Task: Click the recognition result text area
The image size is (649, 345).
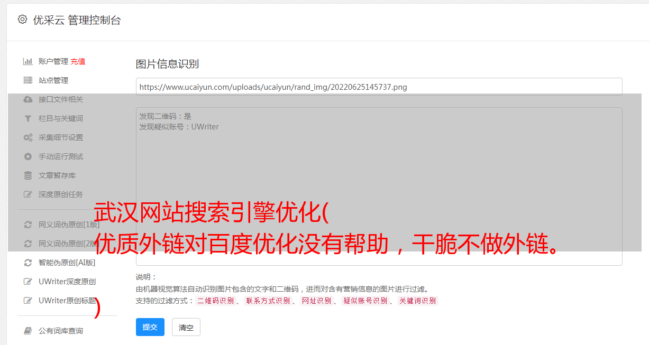Action: tap(379, 186)
